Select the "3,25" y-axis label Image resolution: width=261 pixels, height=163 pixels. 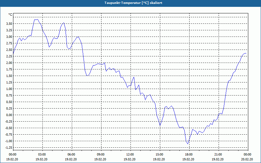(9, 30)
